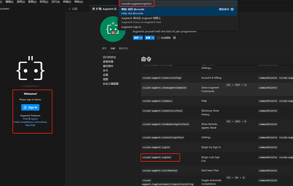Click the Account & Billing title cell
Image resolution: width=293 pixels, height=186 pixels.
click(211, 78)
